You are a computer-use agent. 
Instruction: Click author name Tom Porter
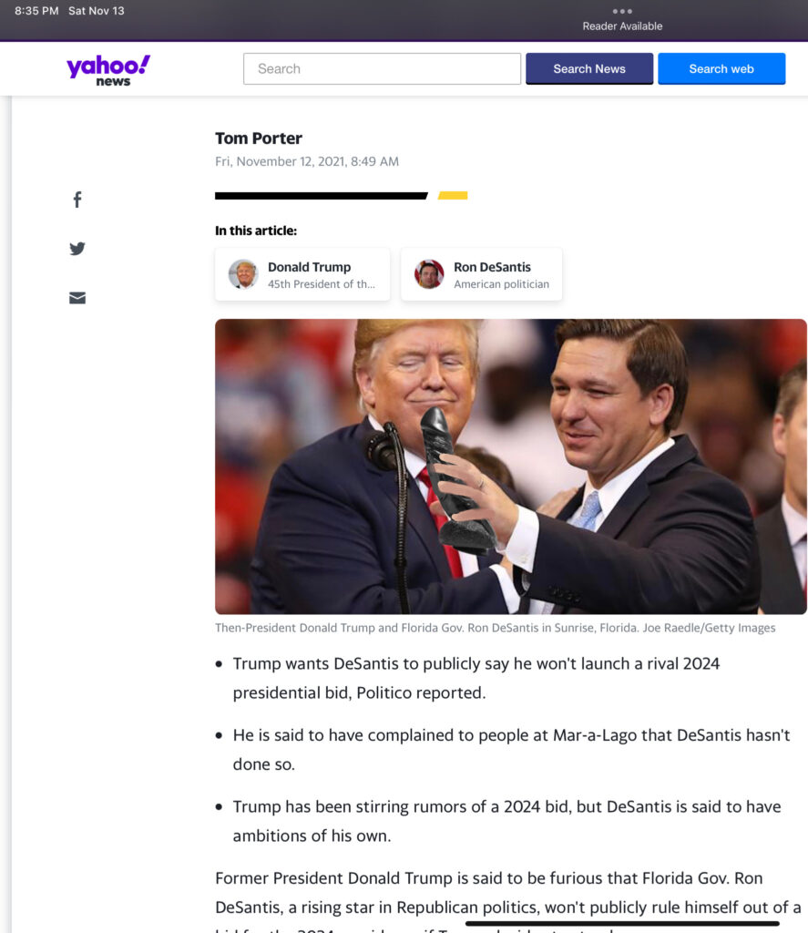click(258, 138)
